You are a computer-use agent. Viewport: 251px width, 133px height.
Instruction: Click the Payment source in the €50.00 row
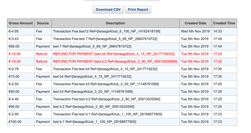(x=43, y=92)
